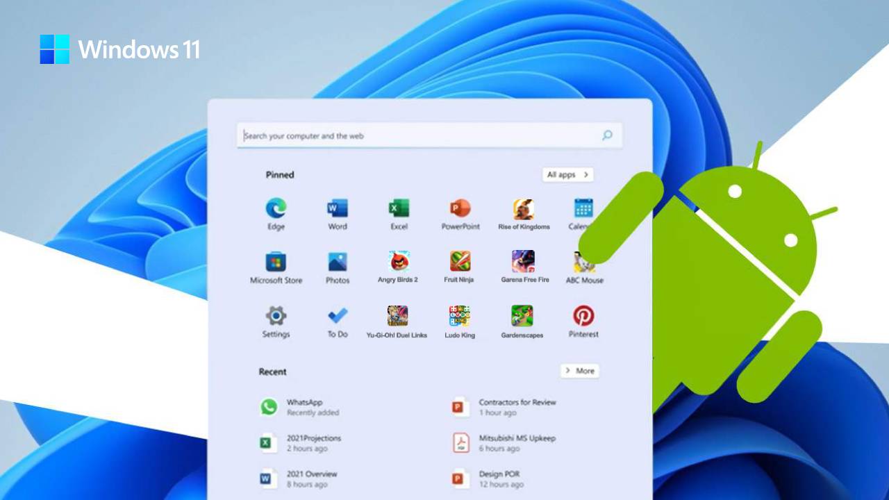Launch Angry Birds 2
The image size is (889, 500).
click(399, 262)
